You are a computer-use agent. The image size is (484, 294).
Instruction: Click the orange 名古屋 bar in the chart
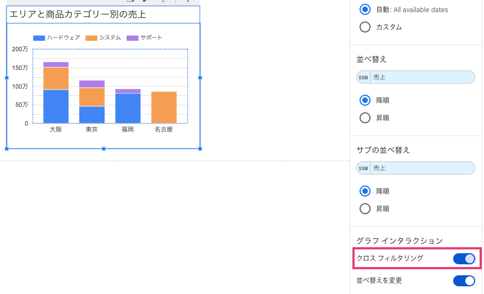point(164,107)
